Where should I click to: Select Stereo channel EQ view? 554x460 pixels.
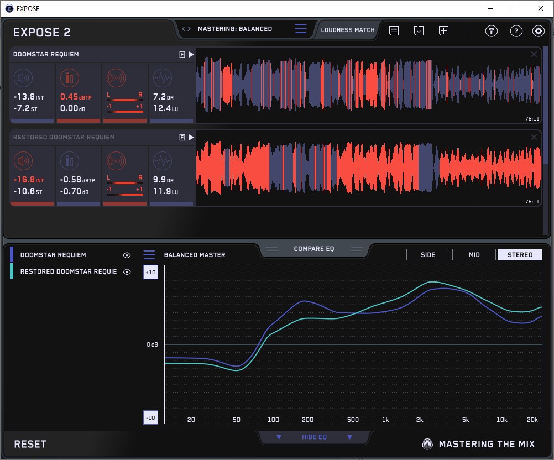tap(520, 255)
